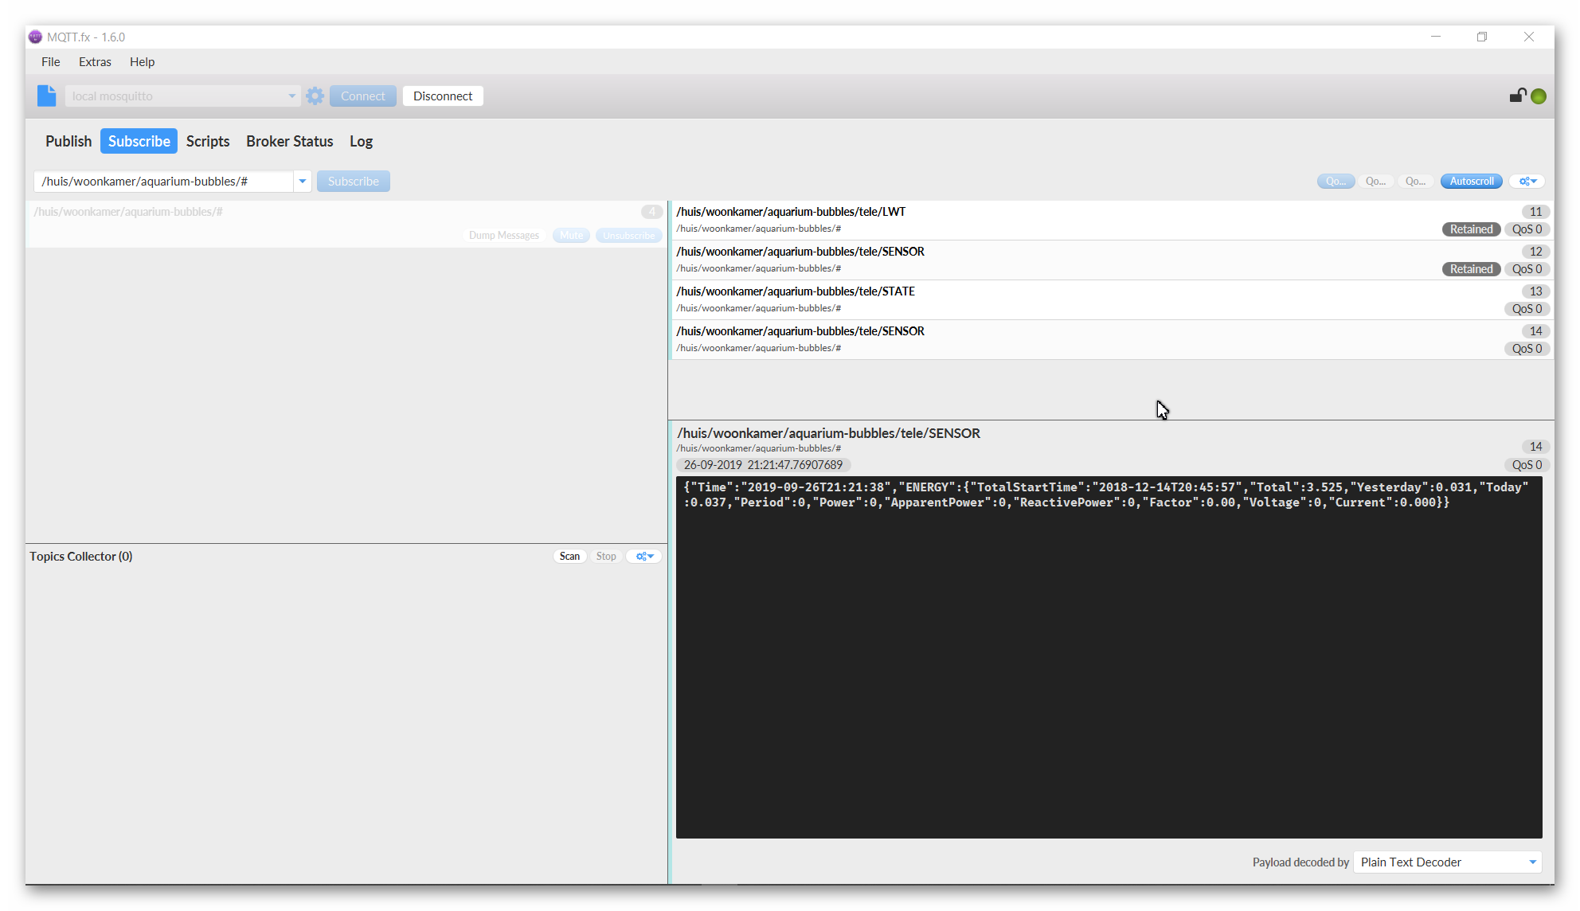
Task: Start a topic Scan
Action: [569, 556]
